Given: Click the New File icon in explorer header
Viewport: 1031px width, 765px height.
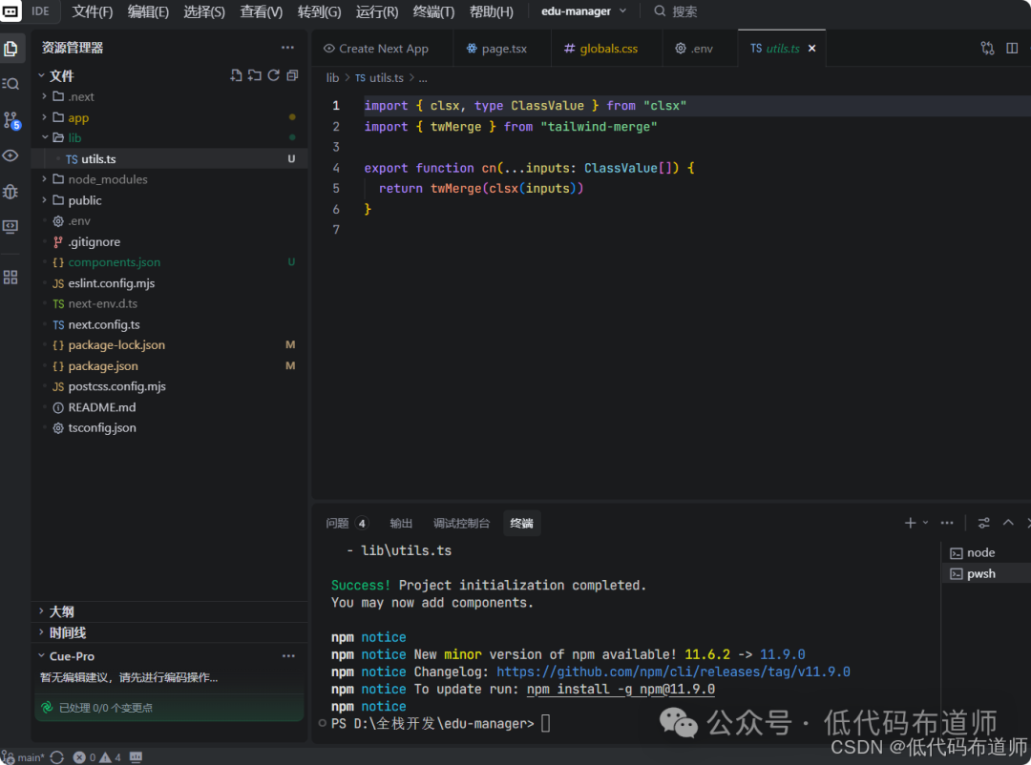Looking at the screenshot, I should (x=236, y=75).
